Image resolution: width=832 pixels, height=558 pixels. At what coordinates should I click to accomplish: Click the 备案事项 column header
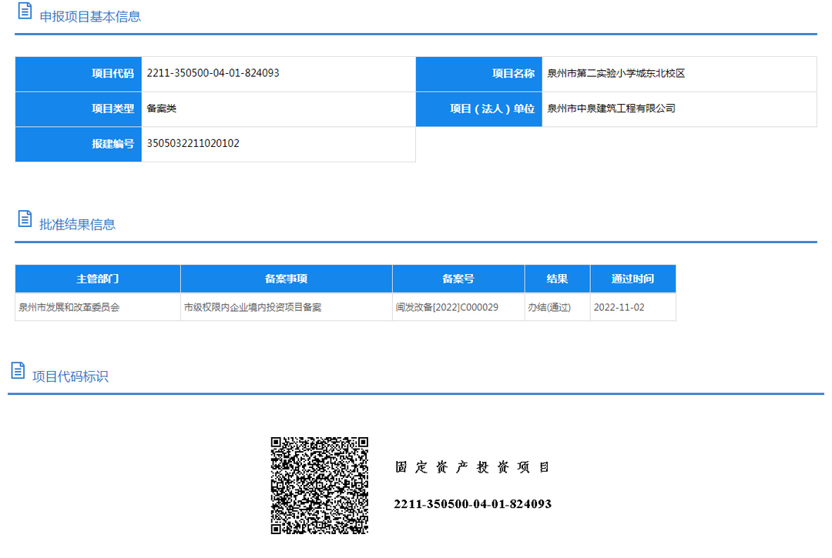[x=287, y=279]
